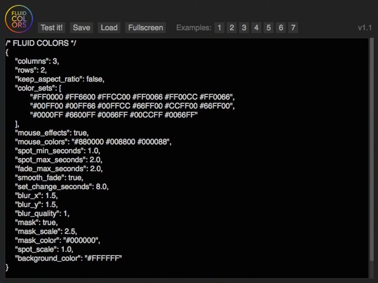Click the editor's vertical scrollbar
Viewport: 378px width, 283px height.
(x=372, y=149)
